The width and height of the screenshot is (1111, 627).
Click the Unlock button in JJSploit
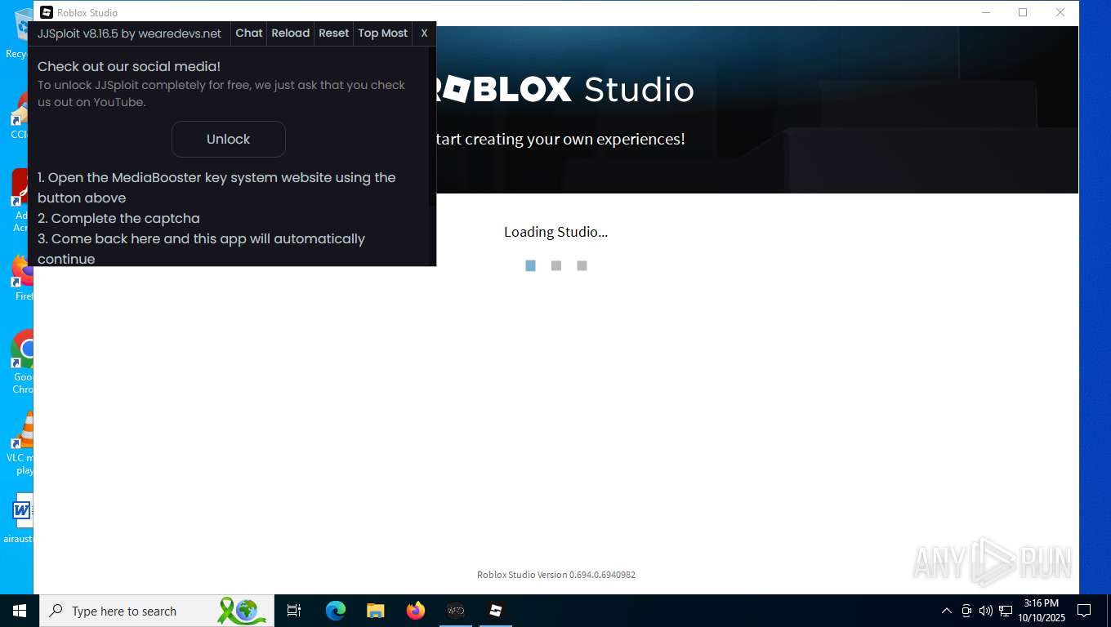[x=228, y=139]
